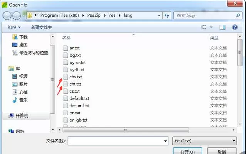The image size is (246, 154).
Task: Select the cht.txt file name
Action: [x=75, y=84]
